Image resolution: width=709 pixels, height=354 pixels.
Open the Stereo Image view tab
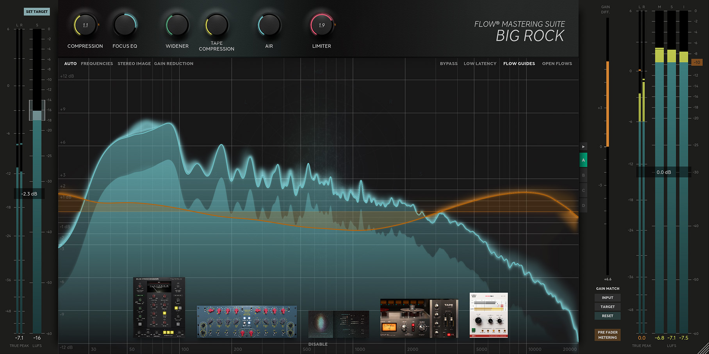coord(134,63)
